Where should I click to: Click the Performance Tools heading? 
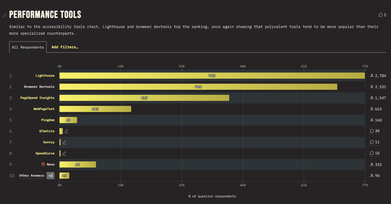point(45,15)
